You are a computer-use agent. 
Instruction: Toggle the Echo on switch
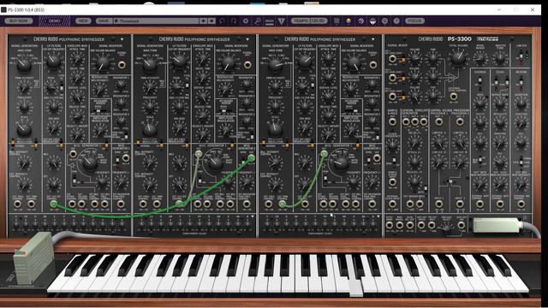coord(496,82)
